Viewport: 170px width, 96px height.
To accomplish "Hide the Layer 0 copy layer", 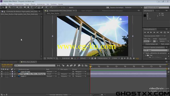I will (2, 72).
